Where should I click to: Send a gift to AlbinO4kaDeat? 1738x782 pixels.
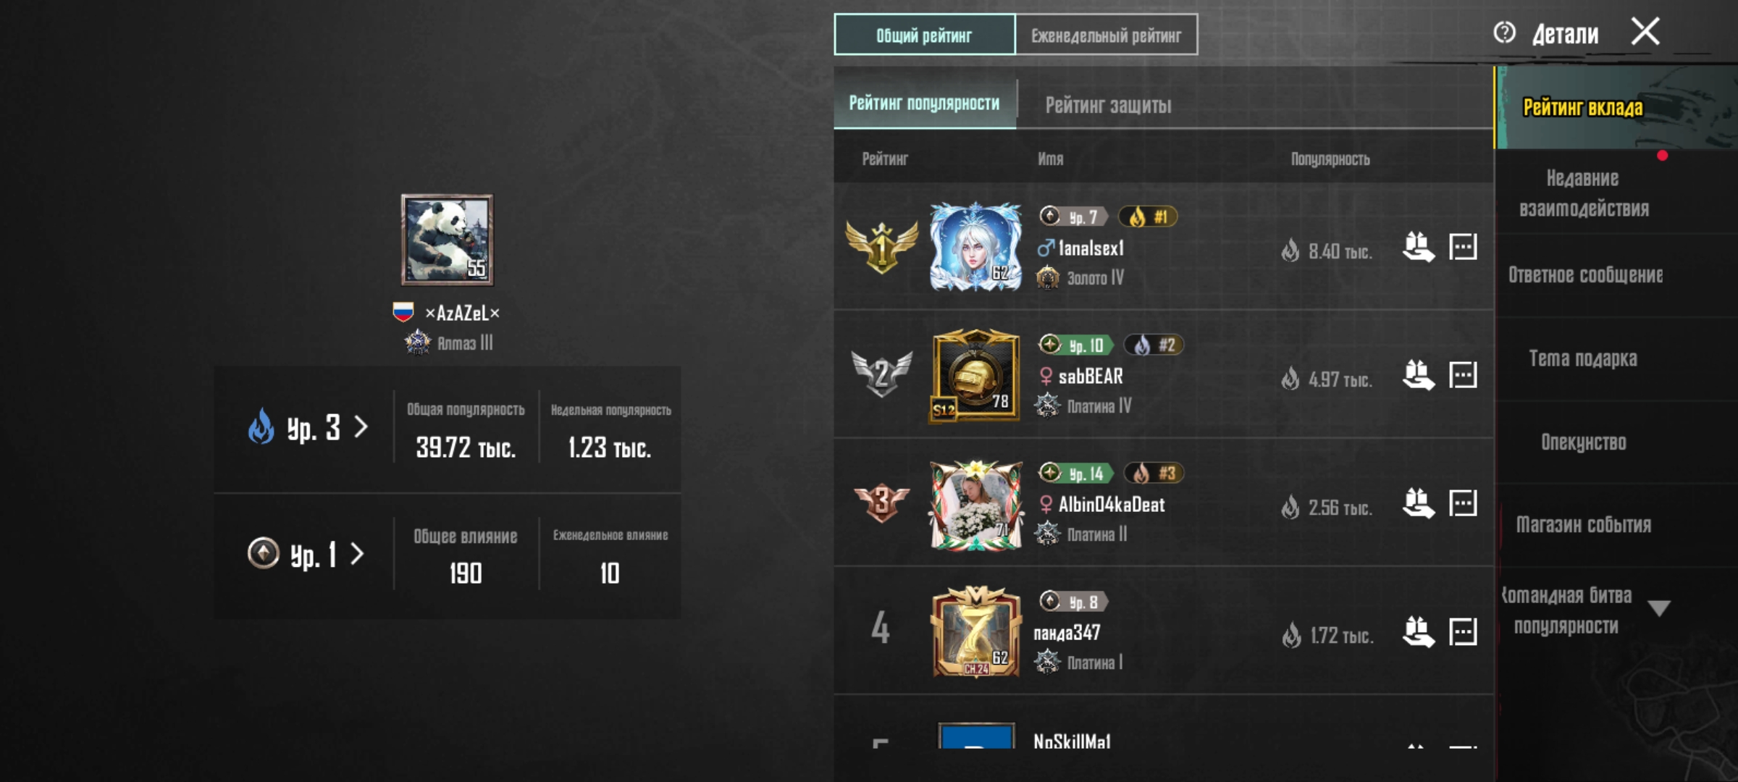click(1418, 503)
